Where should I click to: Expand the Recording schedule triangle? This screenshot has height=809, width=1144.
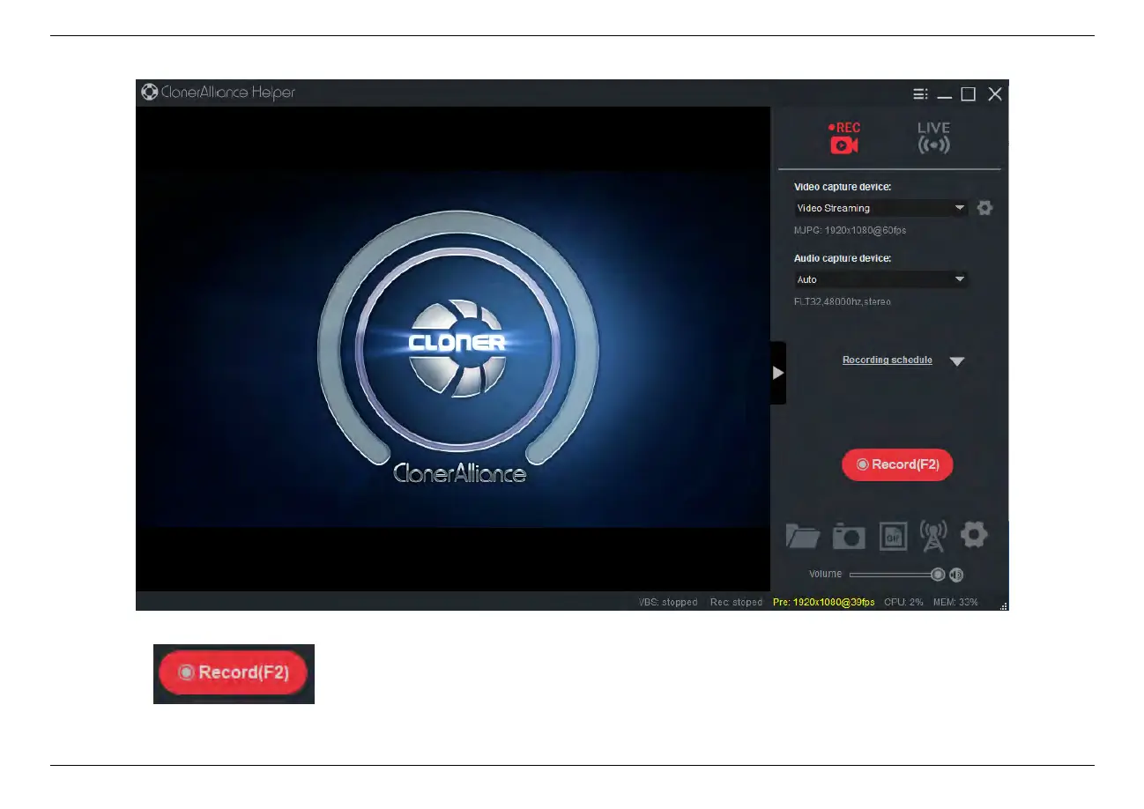957,361
